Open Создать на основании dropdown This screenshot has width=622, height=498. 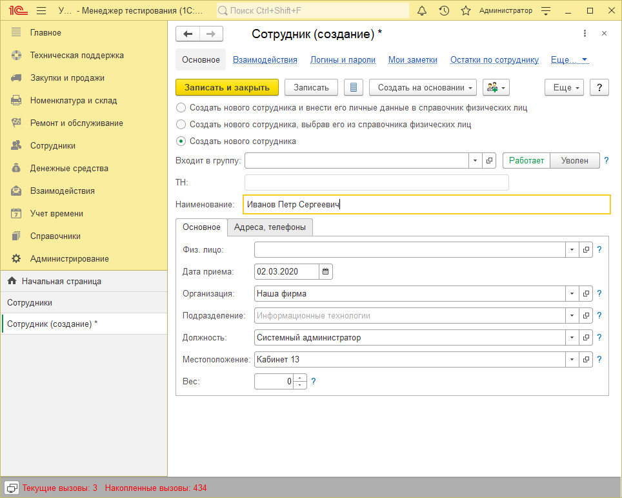point(423,87)
